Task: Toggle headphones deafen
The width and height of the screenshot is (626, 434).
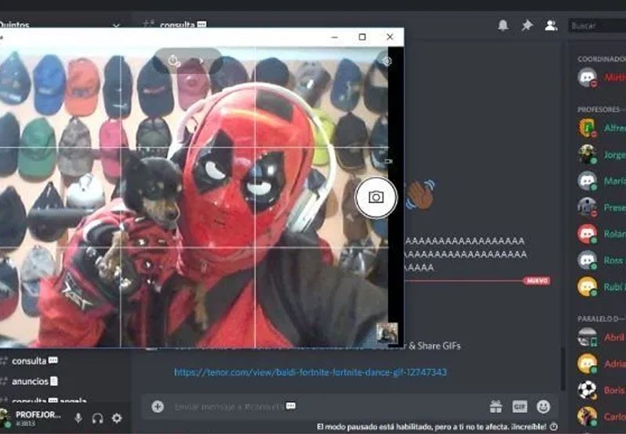Action: (98, 418)
